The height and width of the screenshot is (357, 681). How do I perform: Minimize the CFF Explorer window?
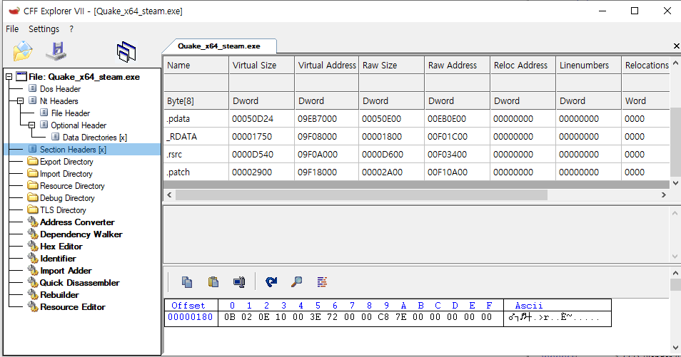(x=602, y=11)
